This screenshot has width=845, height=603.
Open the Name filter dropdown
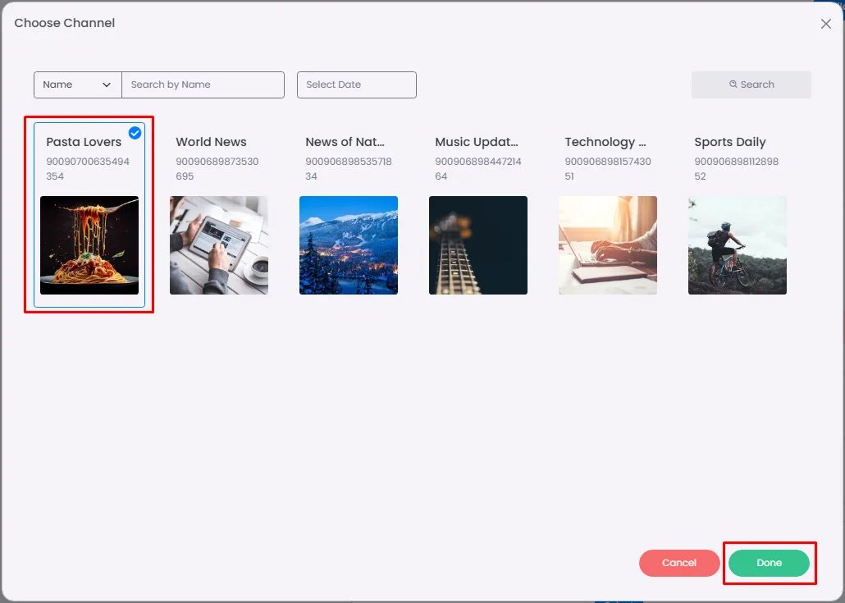coord(78,85)
